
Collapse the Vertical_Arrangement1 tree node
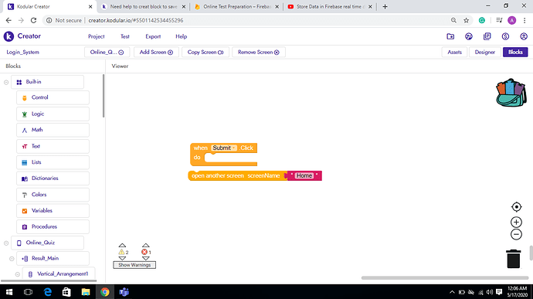pyautogui.click(x=18, y=274)
